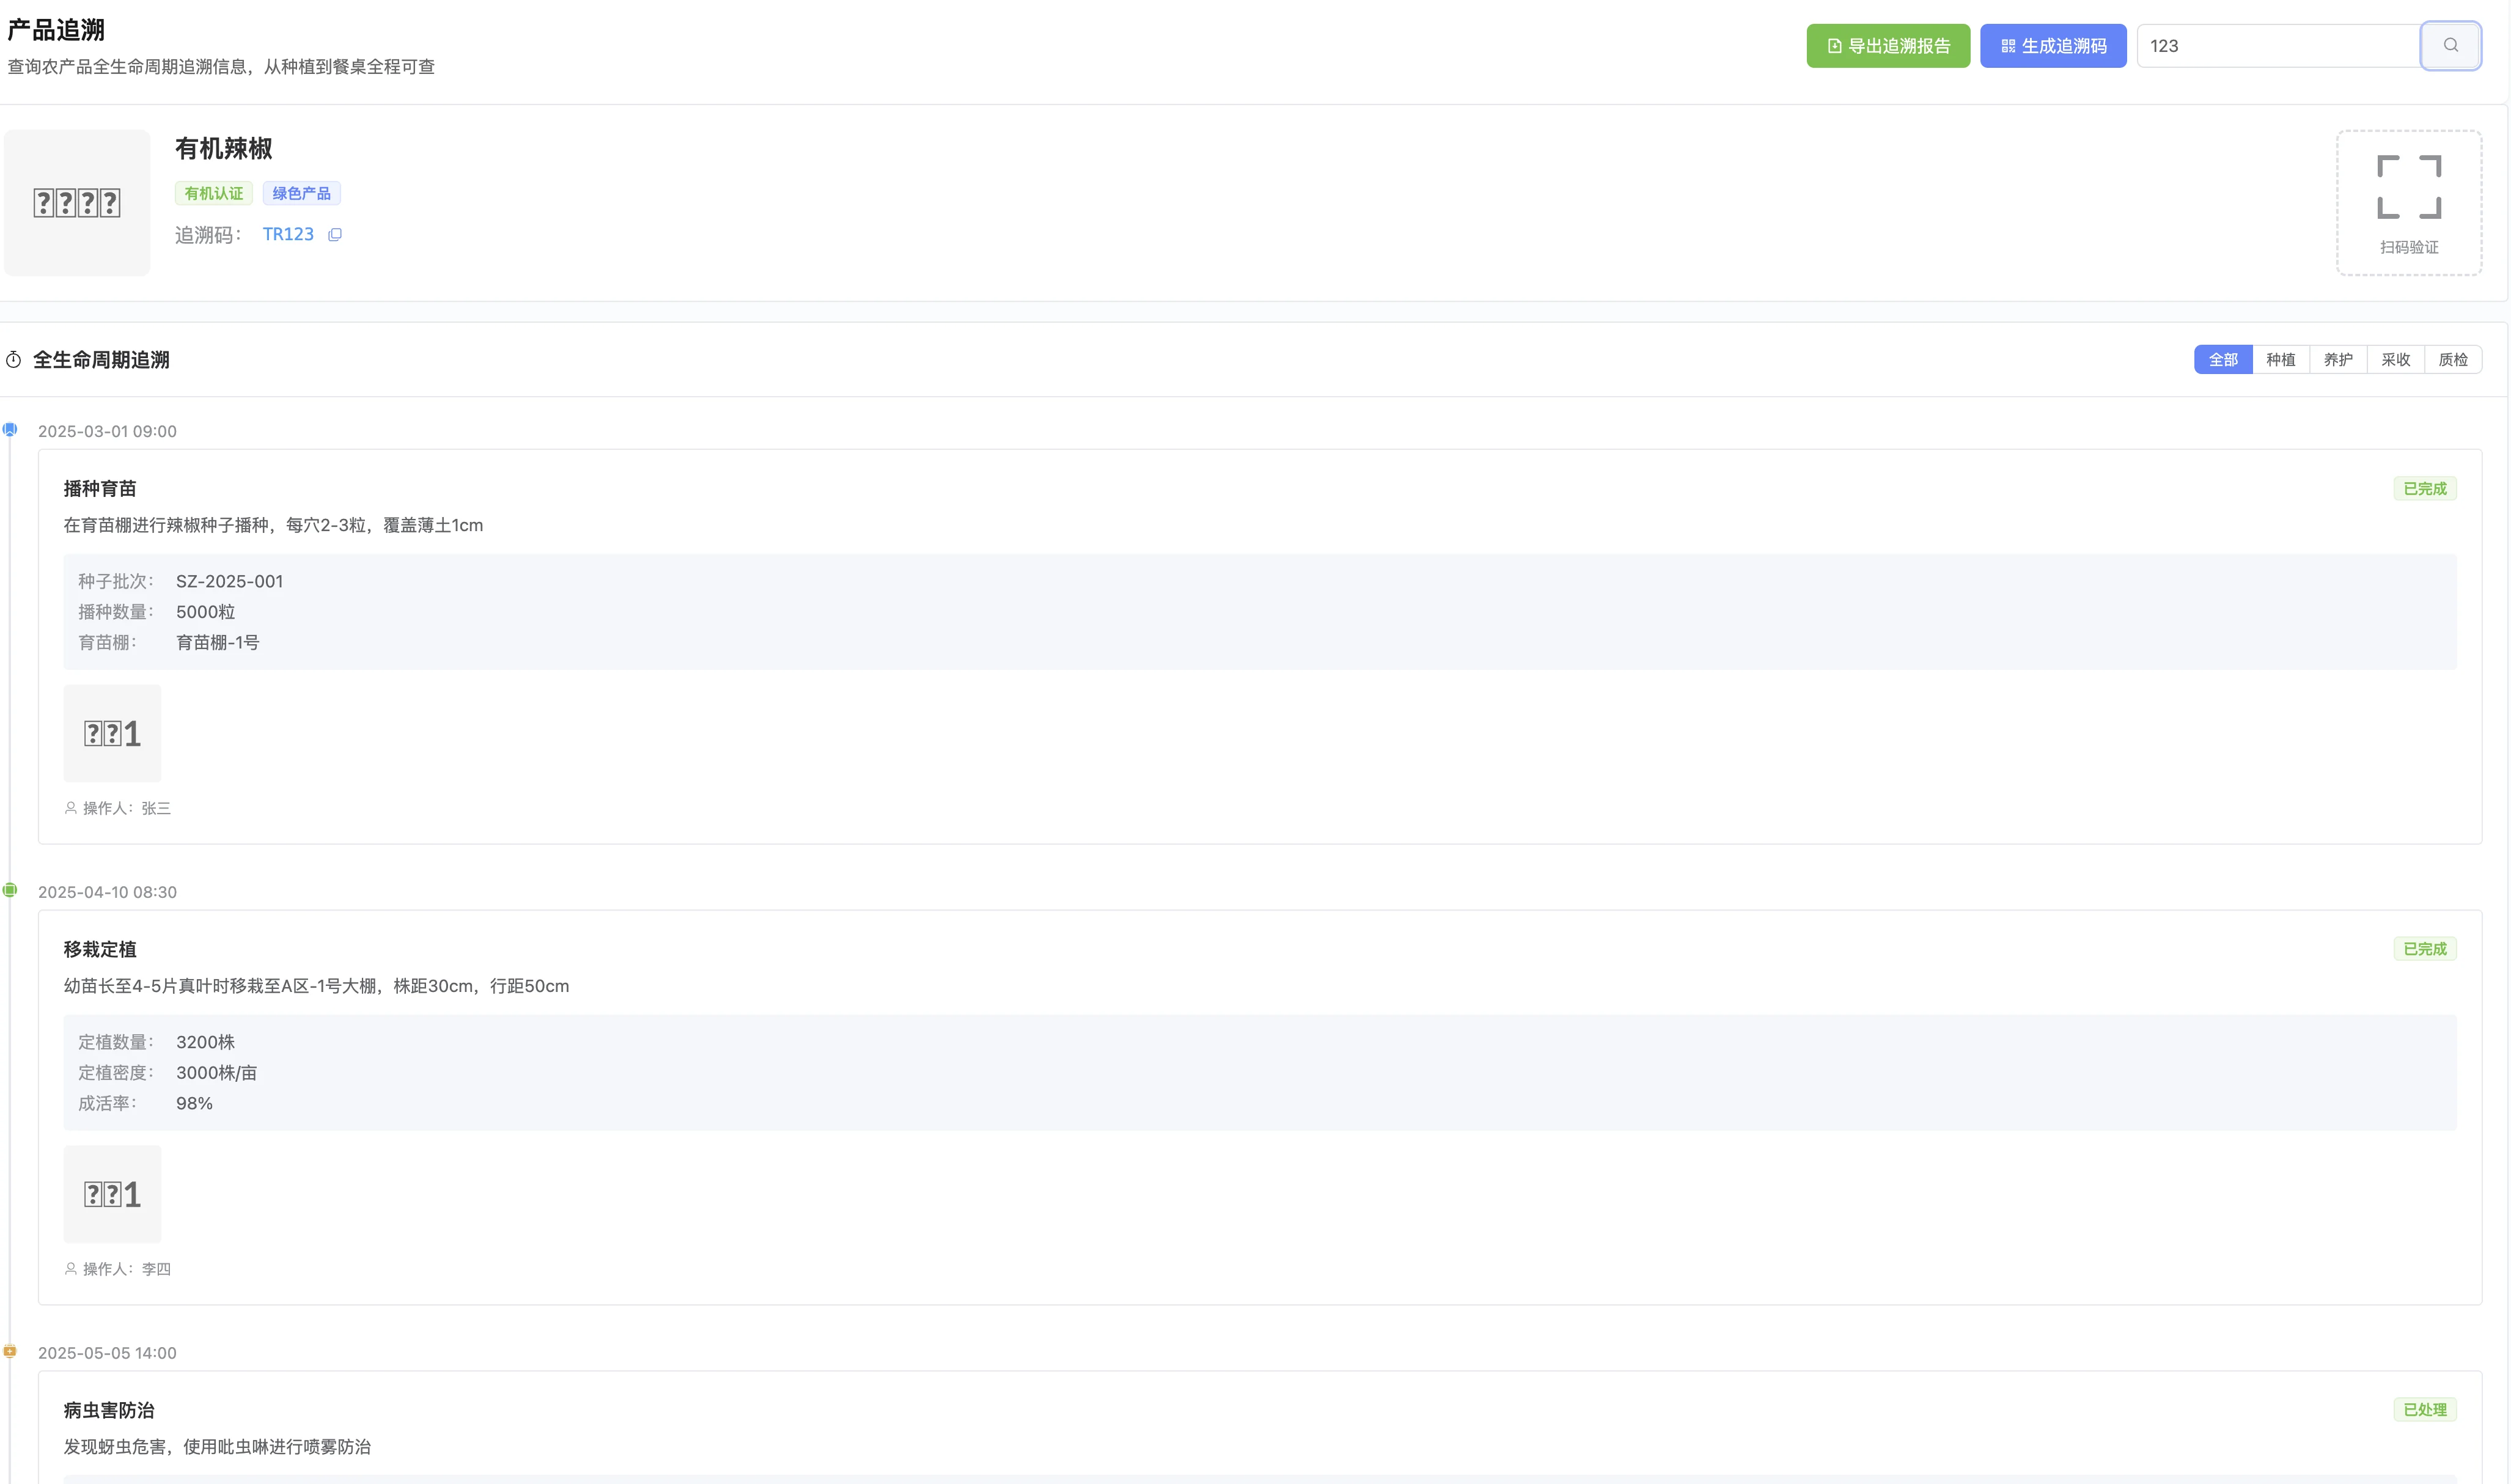Click the orange timeline dot for 2025-05-05
Viewport: 2511px width, 1484px height.
point(10,1351)
